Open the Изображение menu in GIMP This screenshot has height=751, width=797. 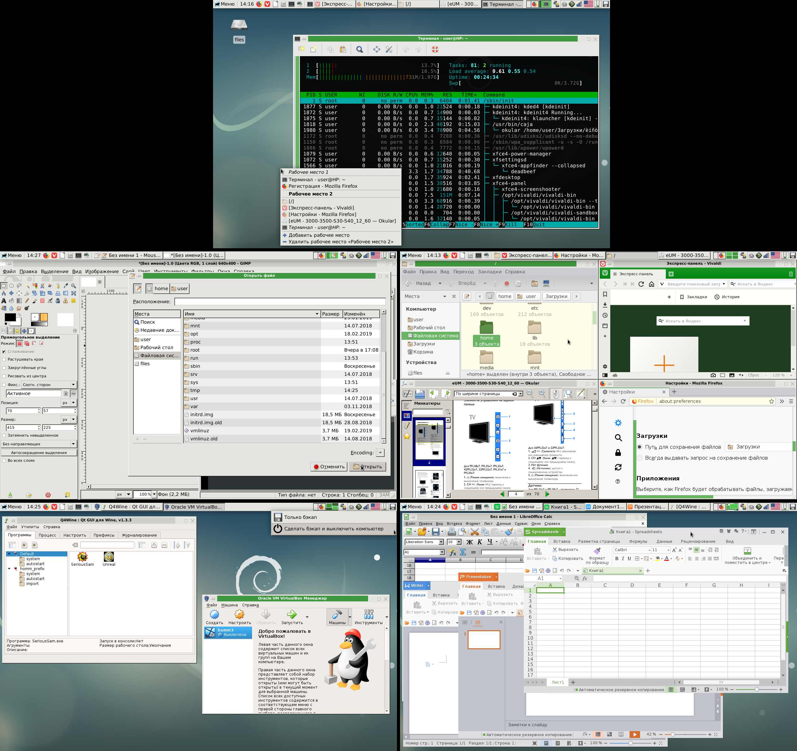coord(102,272)
